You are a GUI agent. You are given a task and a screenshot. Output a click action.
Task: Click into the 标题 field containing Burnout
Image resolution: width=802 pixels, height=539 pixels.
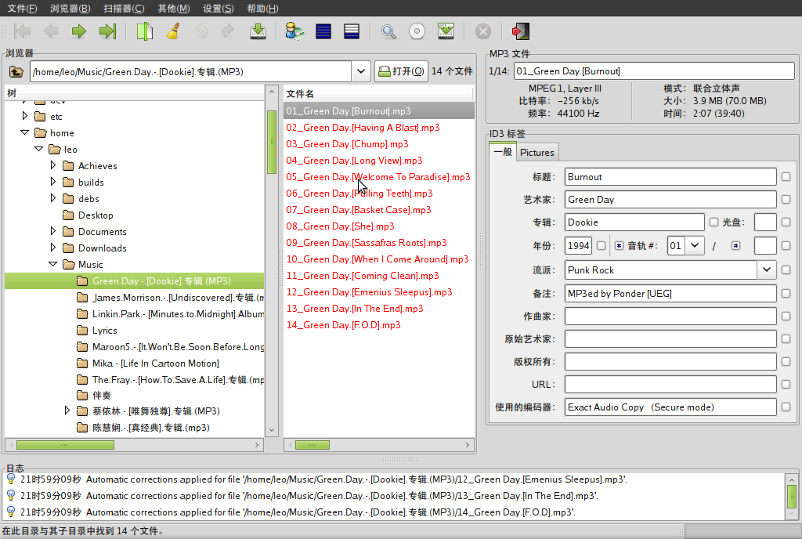coord(670,177)
